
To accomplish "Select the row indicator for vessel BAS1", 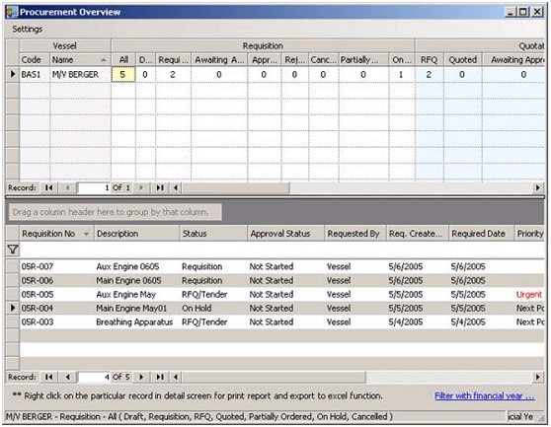I will pyautogui.click(x=13, y=74).
